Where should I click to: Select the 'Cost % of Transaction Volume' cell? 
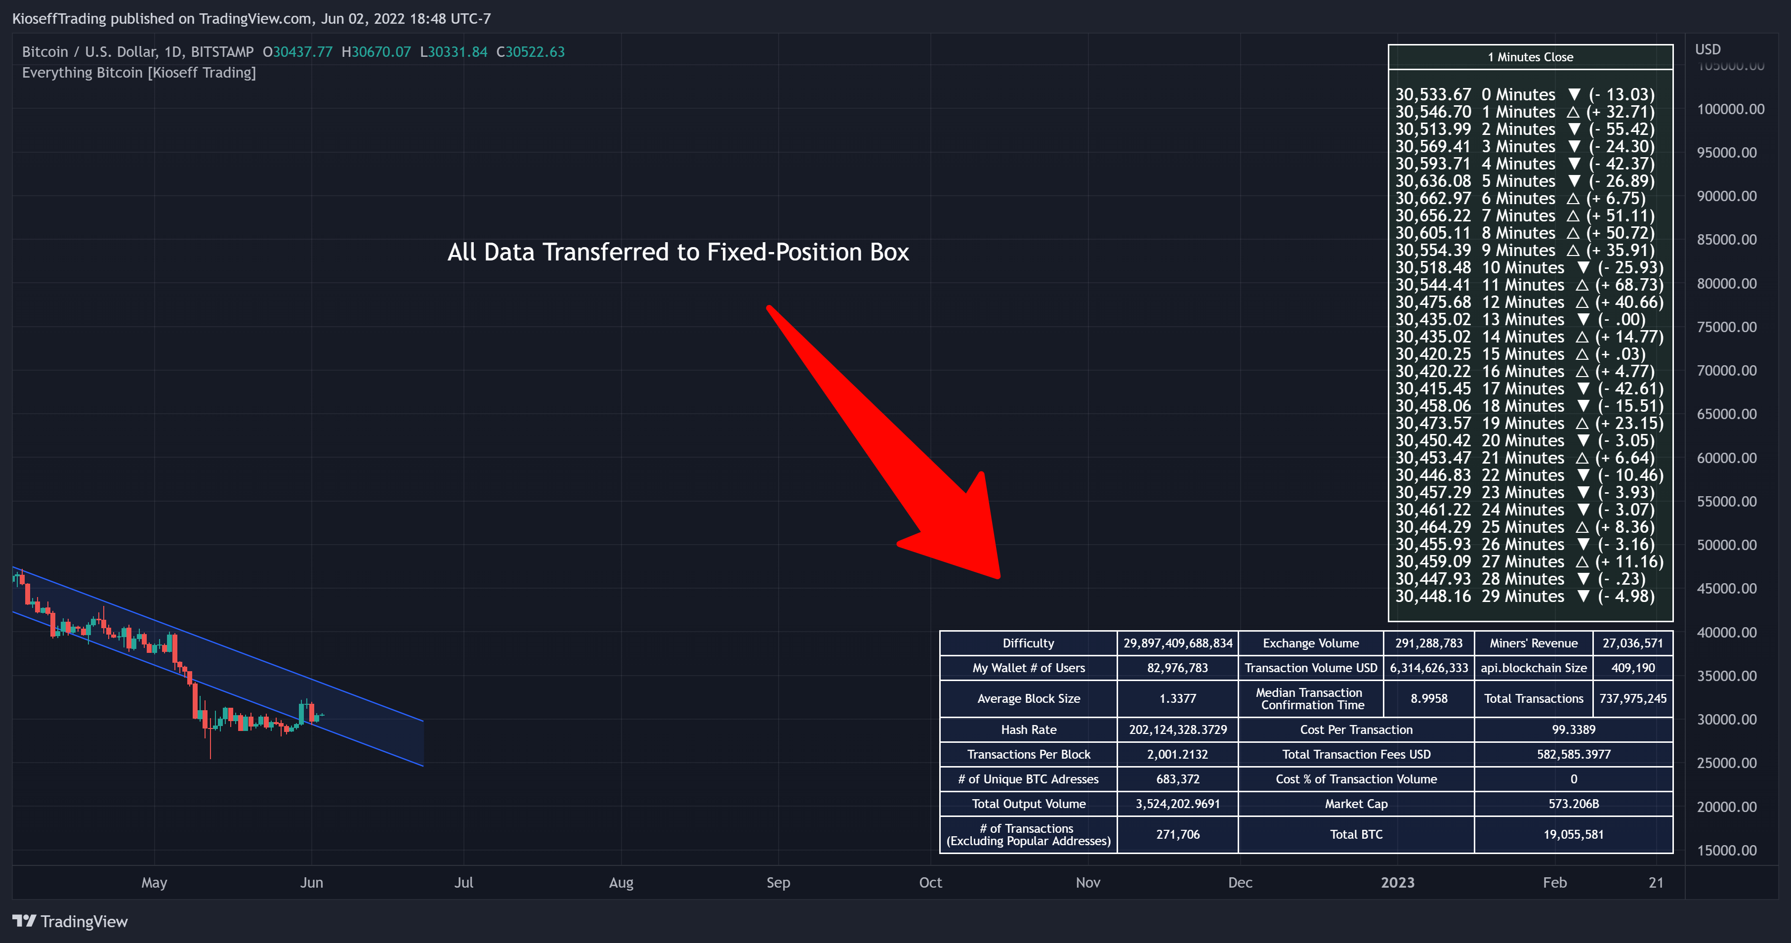coord(1356,779)
